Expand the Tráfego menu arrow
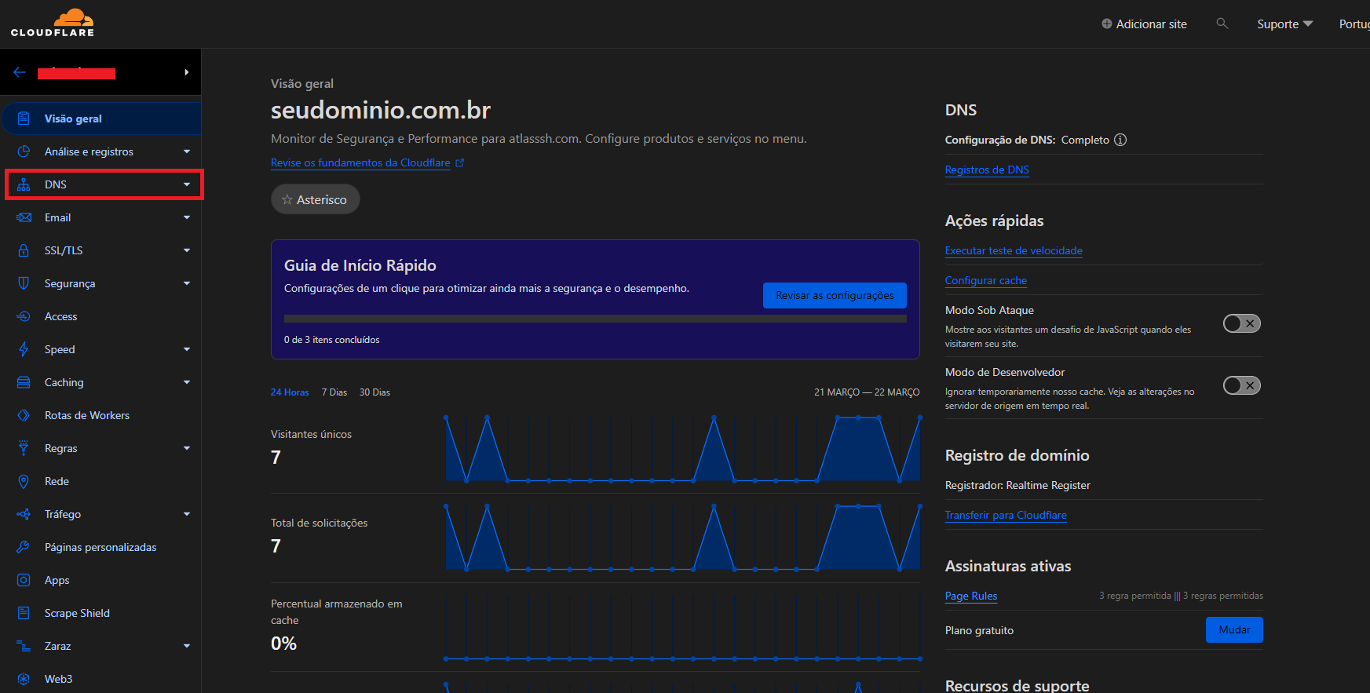Viewport: 1370px width, 693px height. (x=187, y=514)
